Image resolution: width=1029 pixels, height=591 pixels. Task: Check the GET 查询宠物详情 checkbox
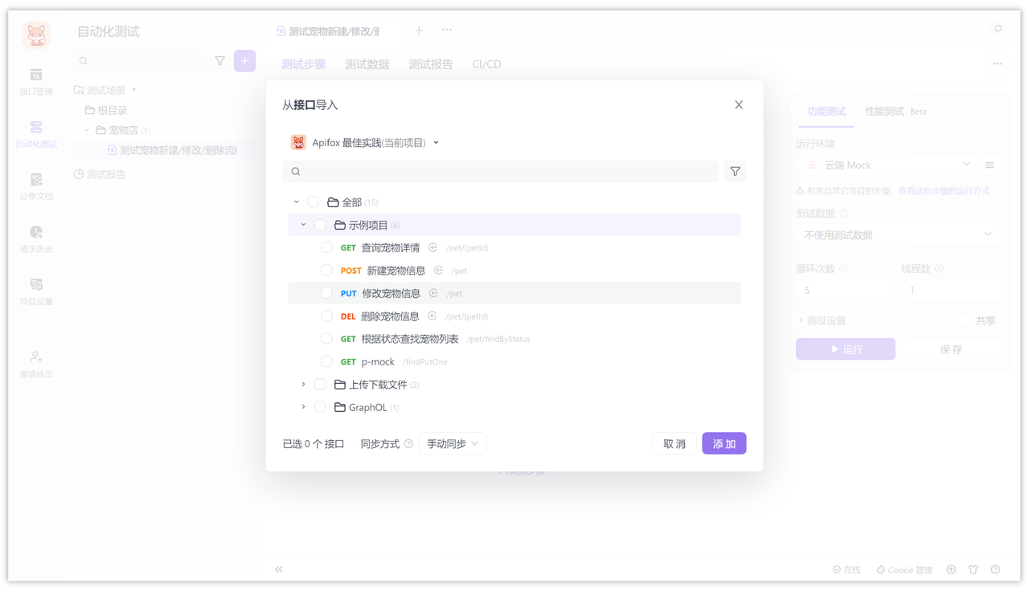pos(326,248)
